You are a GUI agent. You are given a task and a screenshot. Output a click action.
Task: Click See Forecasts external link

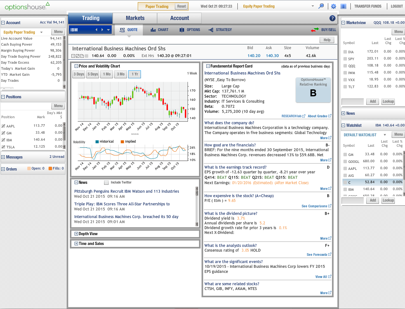(x=319, y=255)
